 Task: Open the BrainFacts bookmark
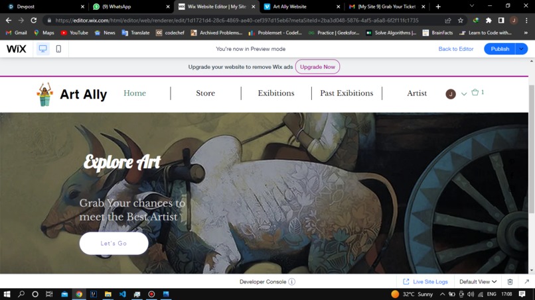(x=438, y=32)
